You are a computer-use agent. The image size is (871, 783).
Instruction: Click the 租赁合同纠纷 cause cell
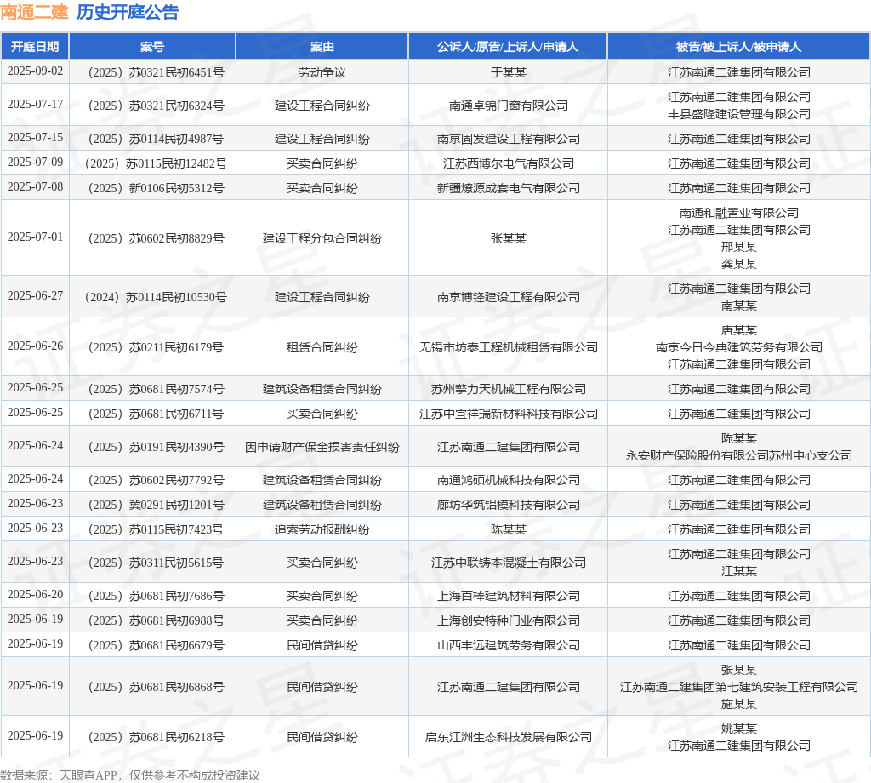click(322, 347)
